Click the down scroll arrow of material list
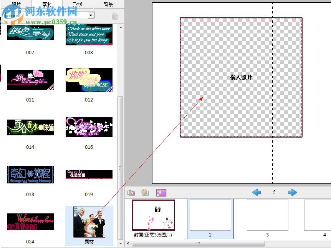The image size is (331, 248). pyautogui.click(x=120, y=243)
